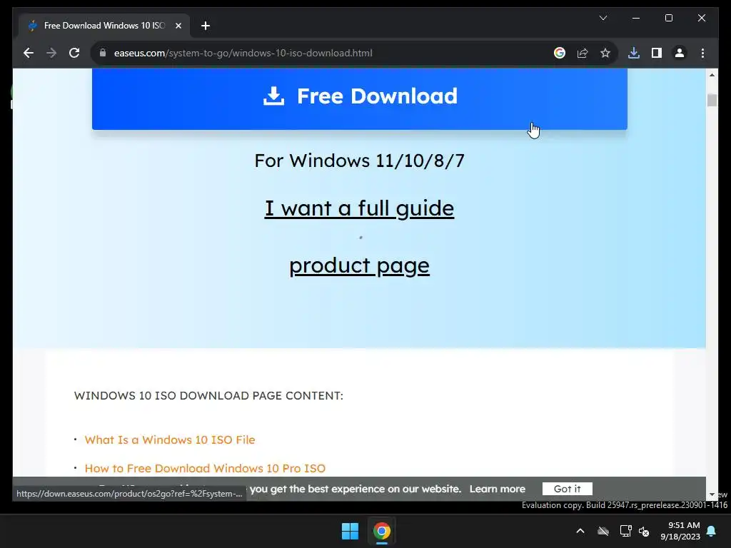Click the OneDrive cloud tray icon
Viewport: 731px width, 548px height.
[x=603, y=531]
